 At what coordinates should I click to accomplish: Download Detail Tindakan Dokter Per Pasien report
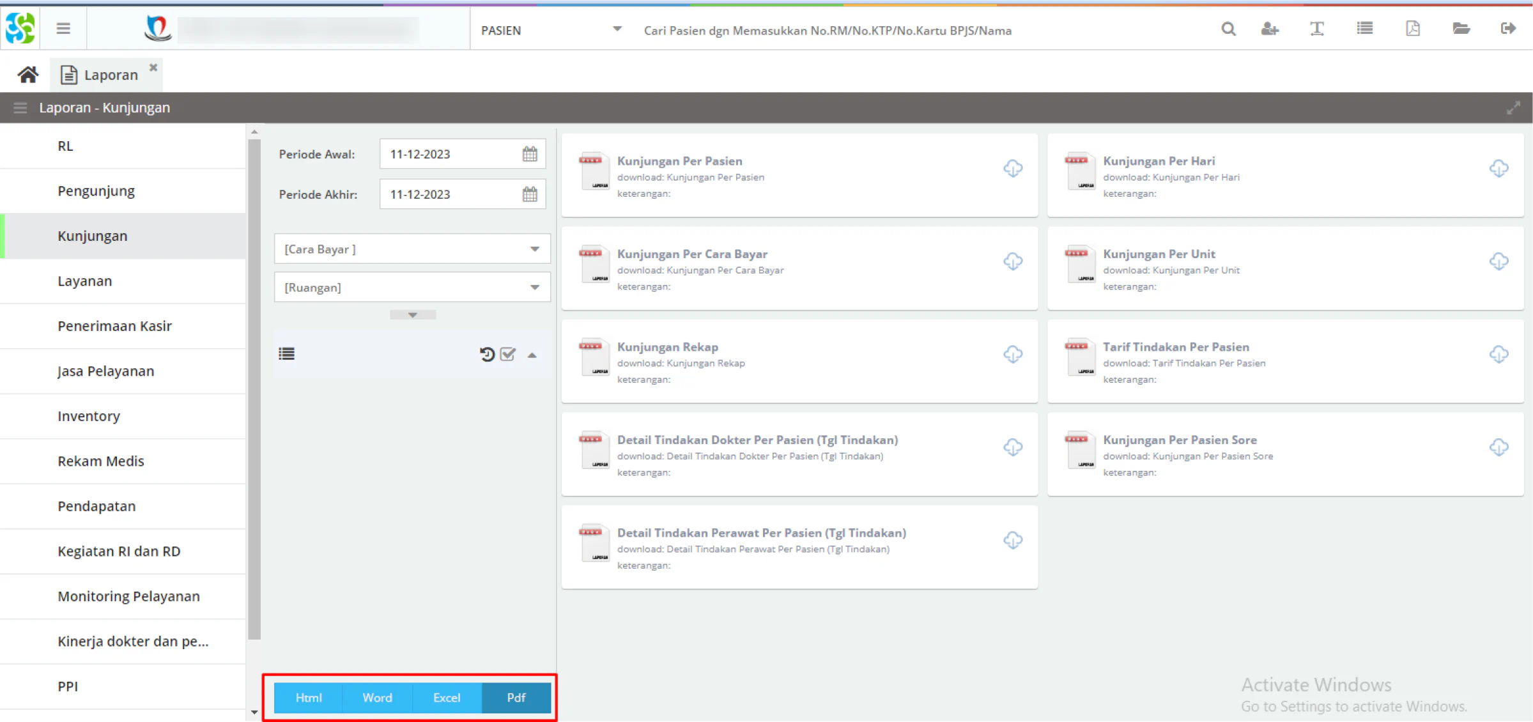(x=1013, y=447)
